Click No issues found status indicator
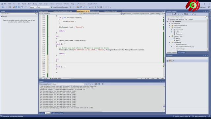Viewport: 211px width, 119px height. pyautogui.click(x=56, y=78)
